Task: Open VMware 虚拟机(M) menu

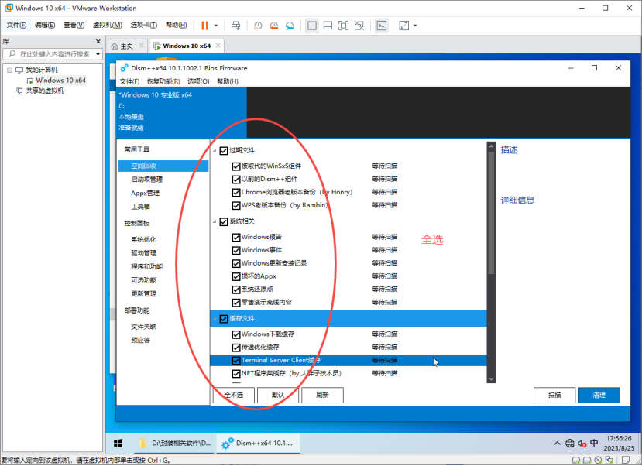Action: (108, 25)
